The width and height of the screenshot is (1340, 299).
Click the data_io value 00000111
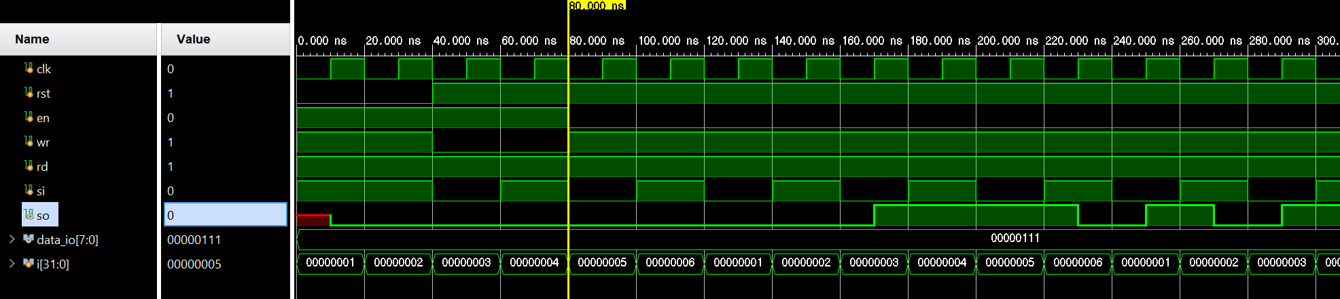coord(194,240)
